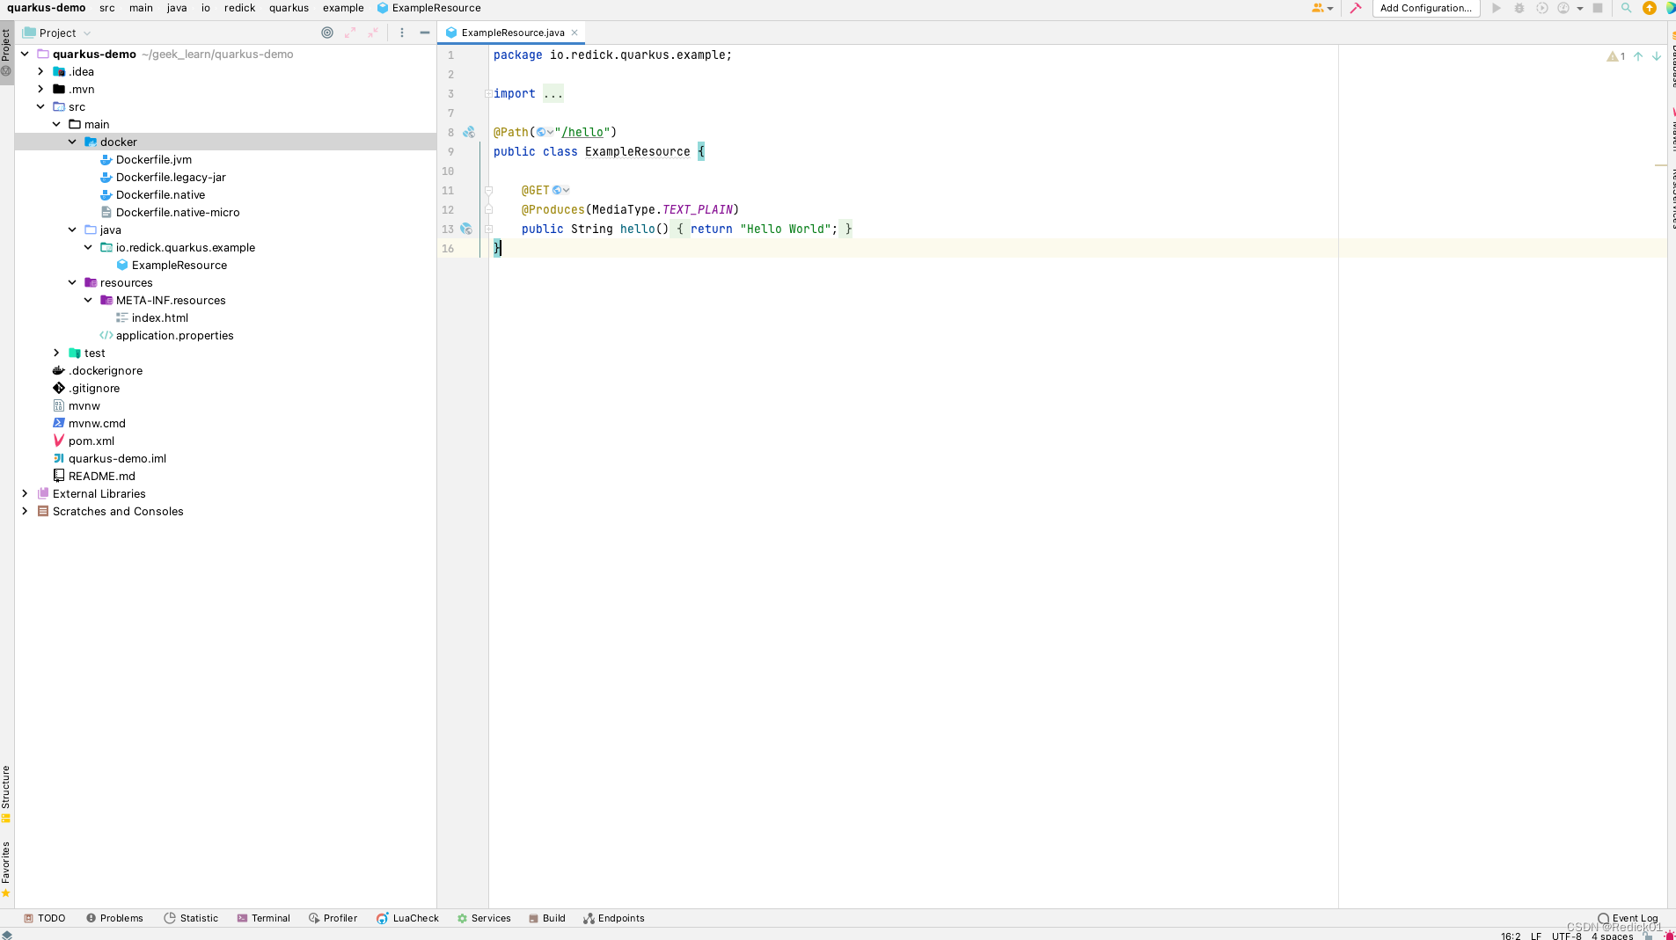Open Project panel options via kebab menu icon

[x=402, y=33]
